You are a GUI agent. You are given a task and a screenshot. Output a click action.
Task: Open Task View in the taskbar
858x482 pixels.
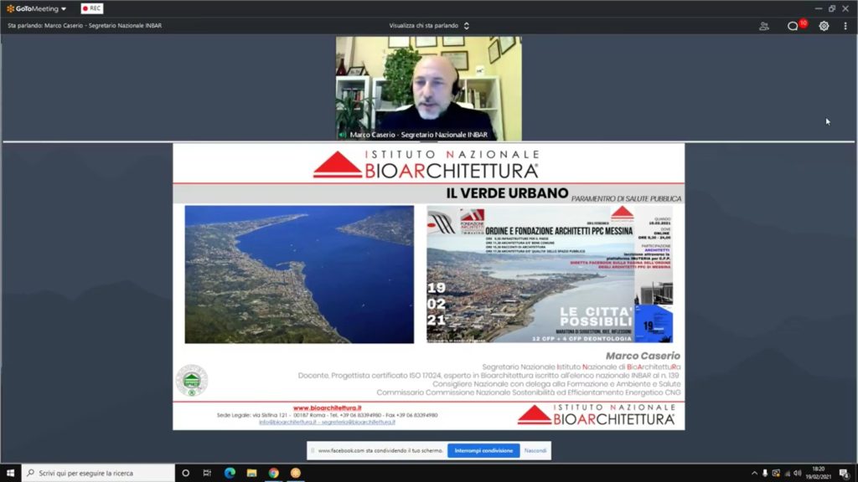click(x=207, y=473)
